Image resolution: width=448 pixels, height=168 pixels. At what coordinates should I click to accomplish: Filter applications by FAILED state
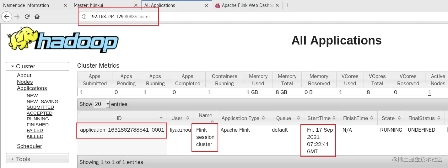[x=35, y=130]
